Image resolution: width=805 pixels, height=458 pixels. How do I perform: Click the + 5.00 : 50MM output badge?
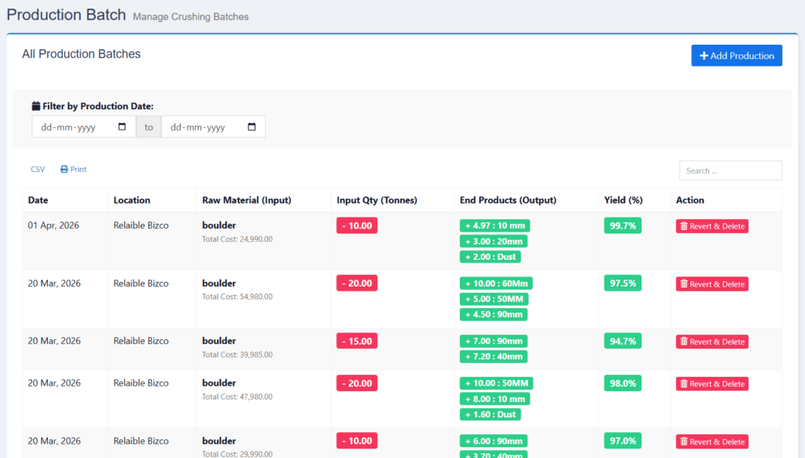[x=494, y=299]
